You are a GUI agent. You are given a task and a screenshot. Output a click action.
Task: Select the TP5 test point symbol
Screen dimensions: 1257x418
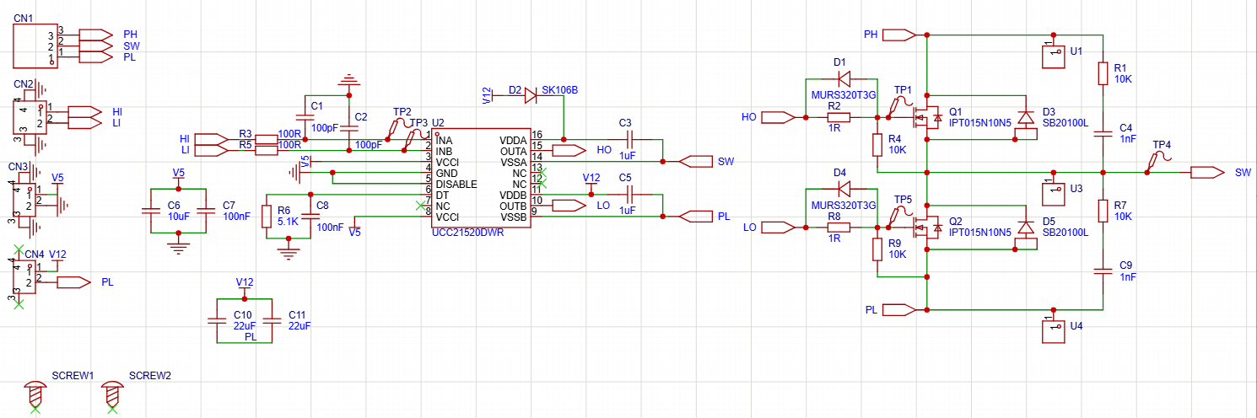(x=902, y=216)
